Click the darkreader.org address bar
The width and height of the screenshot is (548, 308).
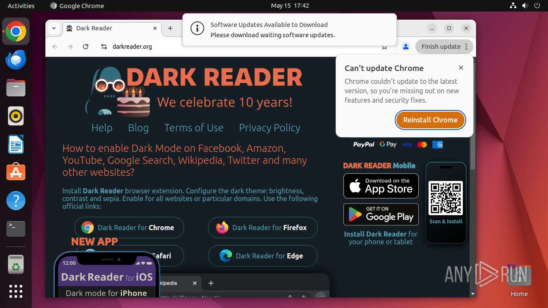coord(244,47)
